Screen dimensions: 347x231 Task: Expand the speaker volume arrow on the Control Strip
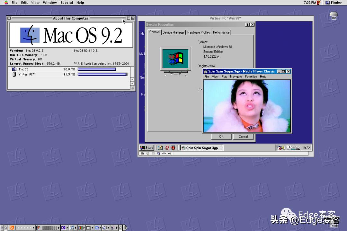(x=109, y=227)
